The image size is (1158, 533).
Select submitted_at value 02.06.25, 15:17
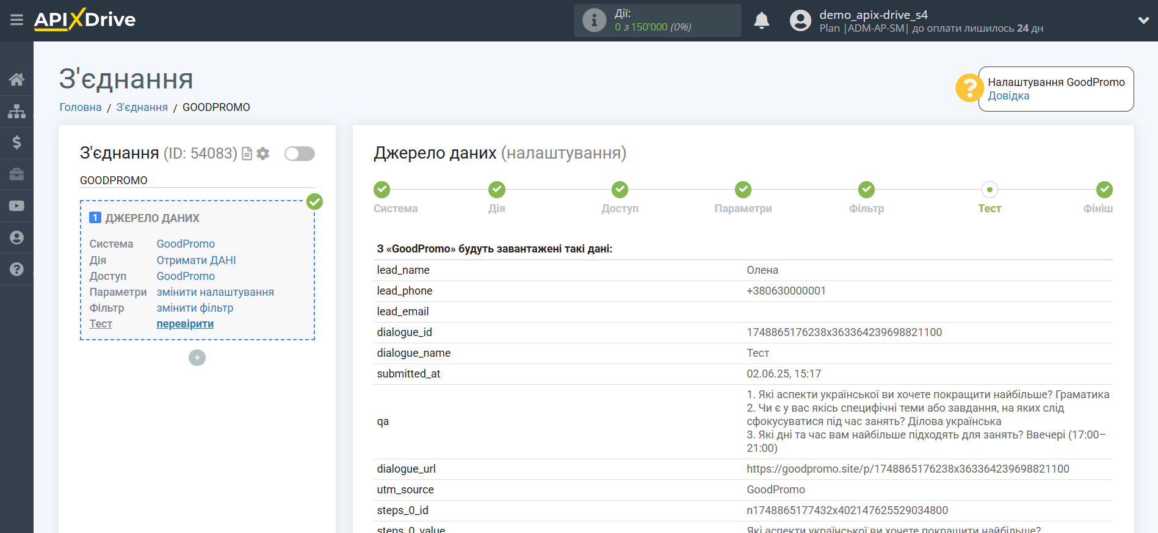click(784, 374)
